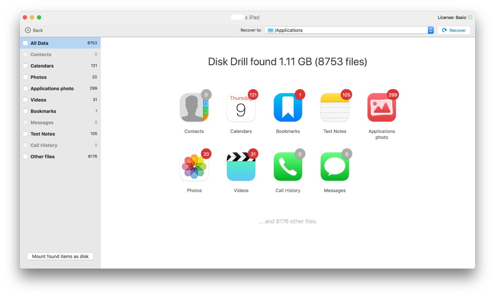Open the Recover to destination dropdown arrows

point(431,30)
